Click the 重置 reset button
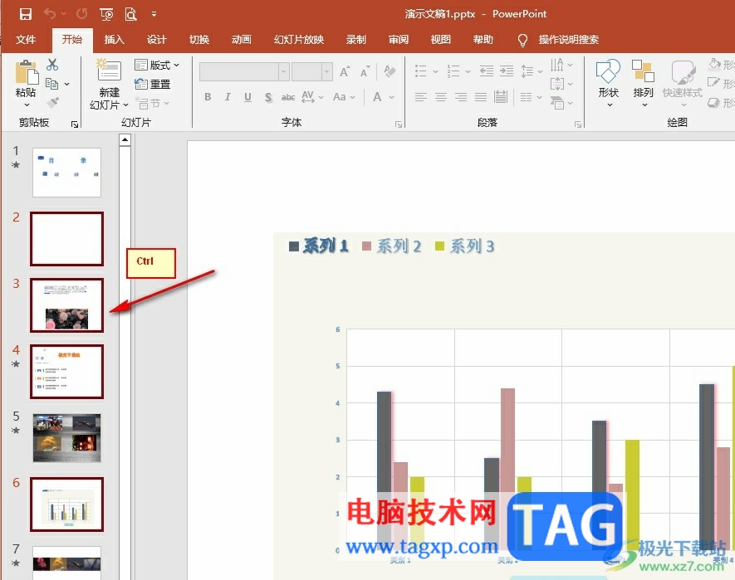This screenshot has height=580, width=735. point(152,85)
